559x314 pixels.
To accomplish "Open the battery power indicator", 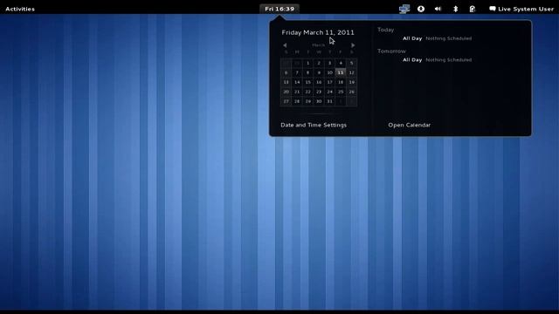I will coord(473,9).
